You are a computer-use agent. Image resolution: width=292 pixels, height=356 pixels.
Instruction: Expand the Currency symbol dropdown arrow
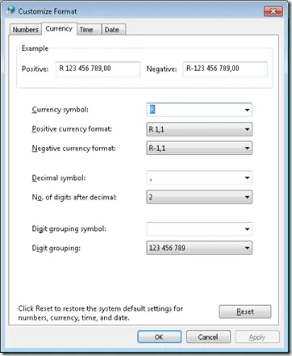(x=247, y=110)
